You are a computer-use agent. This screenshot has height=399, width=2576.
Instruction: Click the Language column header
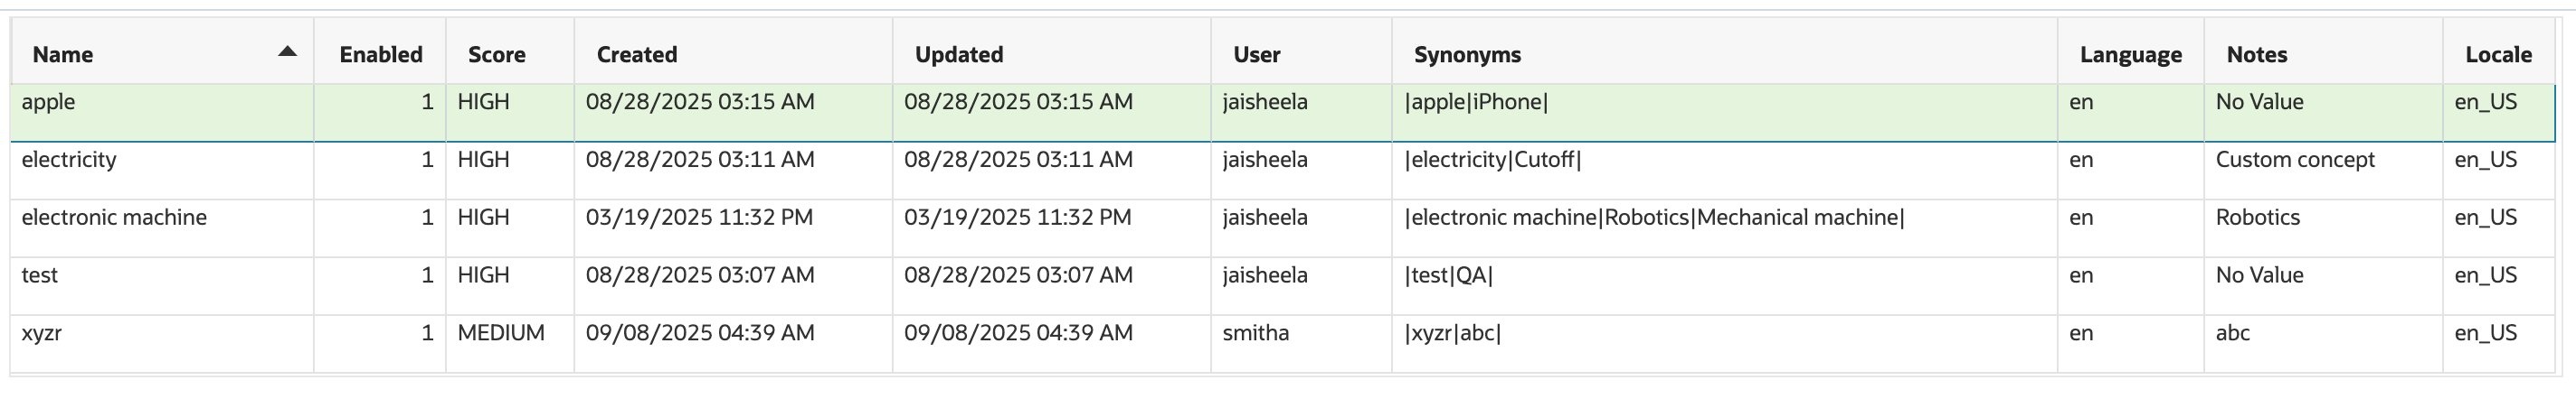pos(2130,54)
